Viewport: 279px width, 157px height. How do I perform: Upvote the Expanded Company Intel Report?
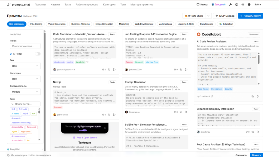tap(248, 132)
